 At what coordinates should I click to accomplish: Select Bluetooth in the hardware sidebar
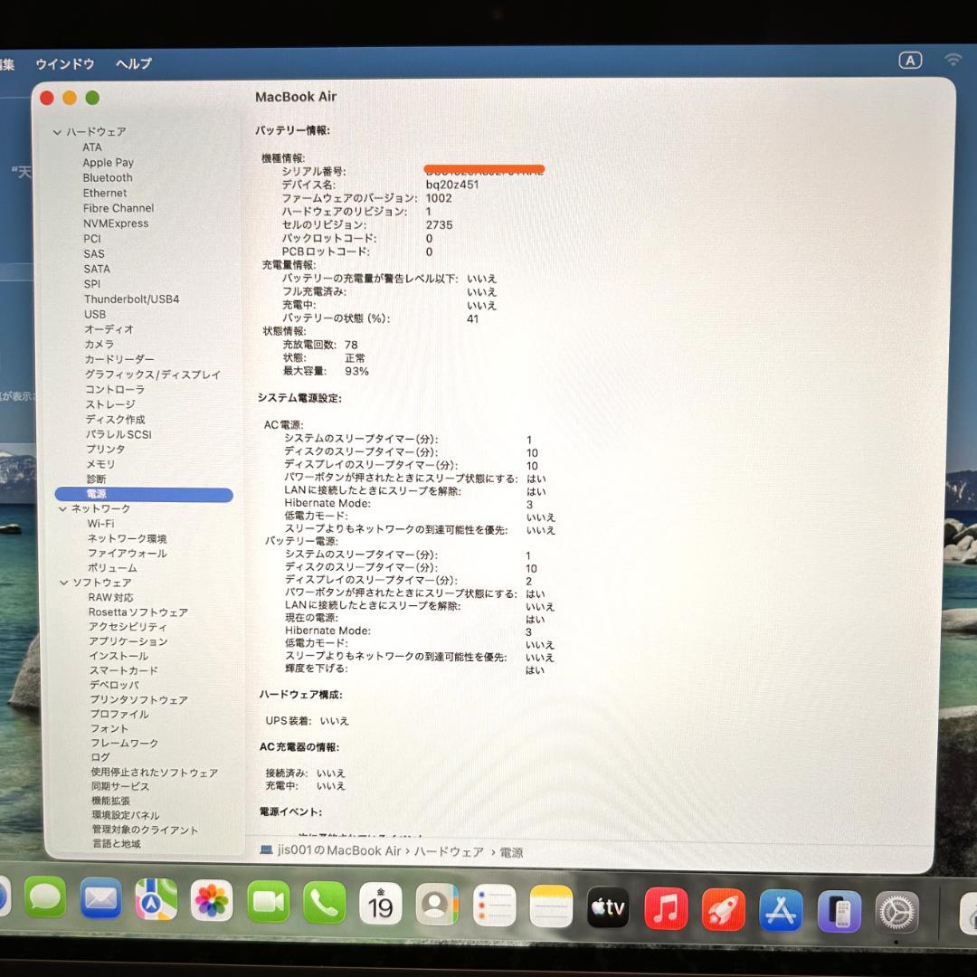(107, 177)
